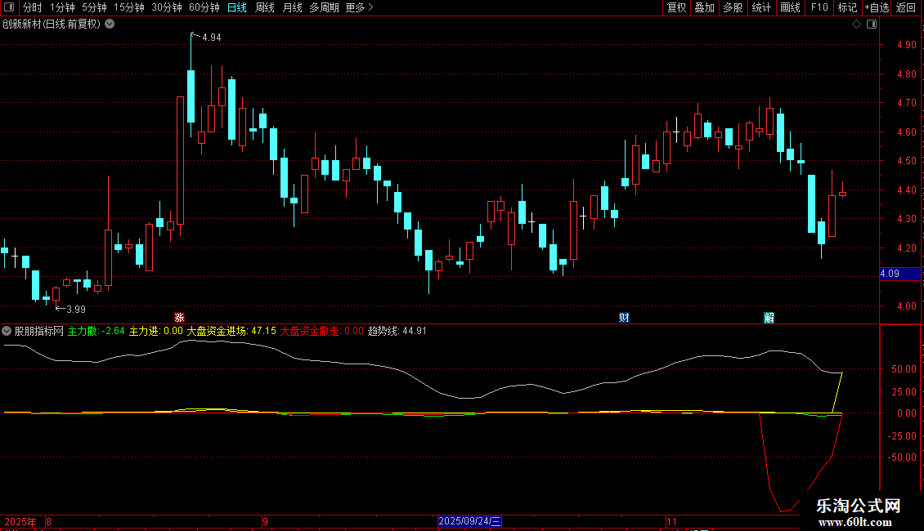Screen dimensions: 924x531
Task: Select the 60分钟 period tab
Action: [x=204, y=7]
